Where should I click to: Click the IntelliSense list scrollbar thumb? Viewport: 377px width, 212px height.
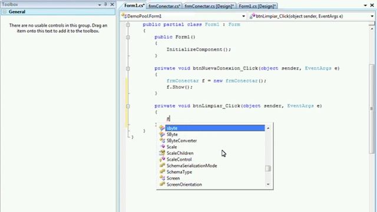tap(268, 168)
